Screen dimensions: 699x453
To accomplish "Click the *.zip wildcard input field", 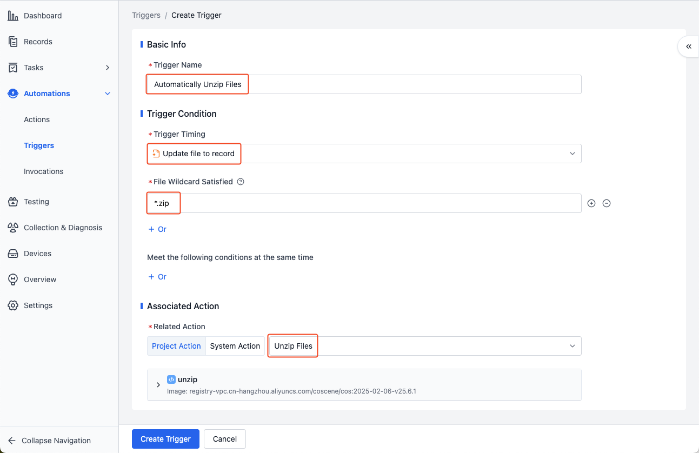I will (364, 203).
